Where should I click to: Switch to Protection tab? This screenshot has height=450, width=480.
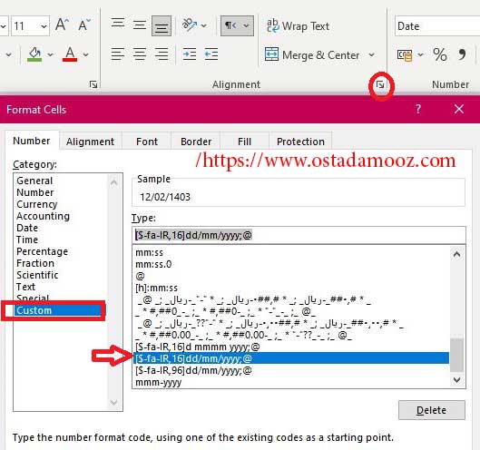pos(300,142)
